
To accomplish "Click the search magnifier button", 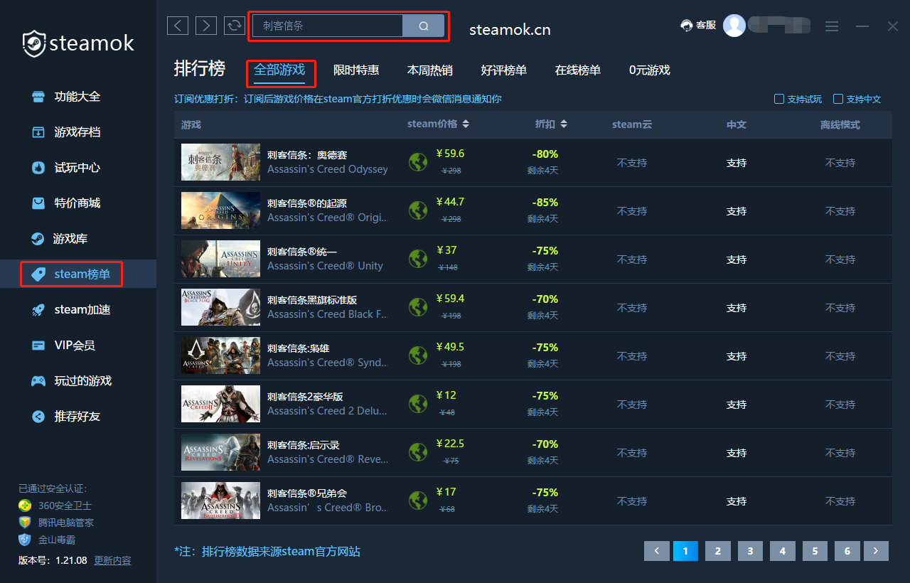I will click(x=424, y=26).
